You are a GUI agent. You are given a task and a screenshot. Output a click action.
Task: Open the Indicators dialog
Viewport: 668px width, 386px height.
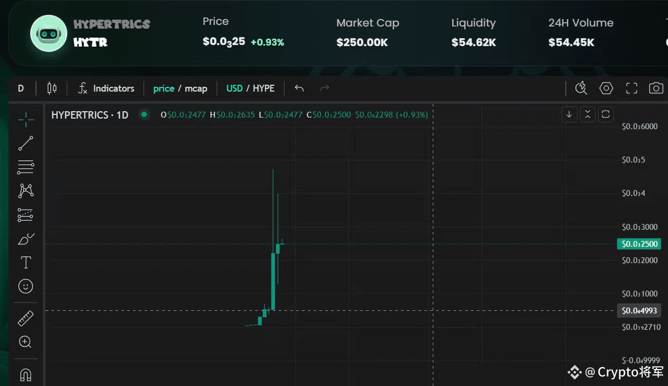106,88
